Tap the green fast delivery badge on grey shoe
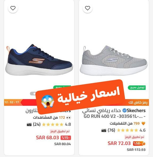 pyautogui.click(x=137, y=88)
